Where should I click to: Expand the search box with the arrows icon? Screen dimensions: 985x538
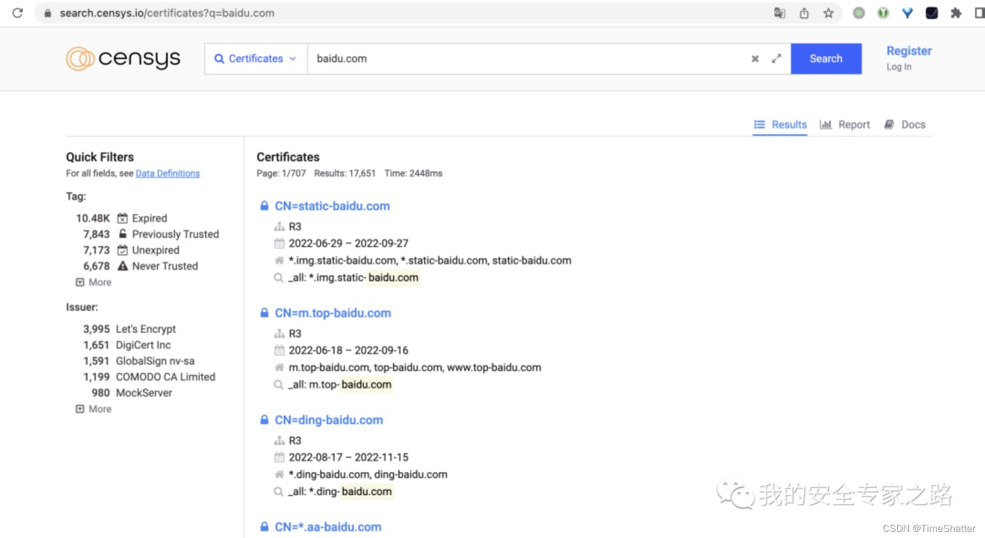[x=776, y=59]
